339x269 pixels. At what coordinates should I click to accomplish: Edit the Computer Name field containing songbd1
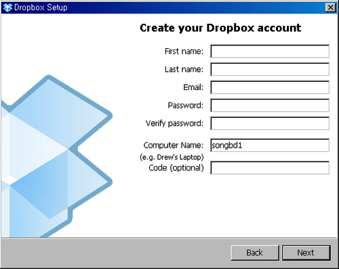[270, 145]
